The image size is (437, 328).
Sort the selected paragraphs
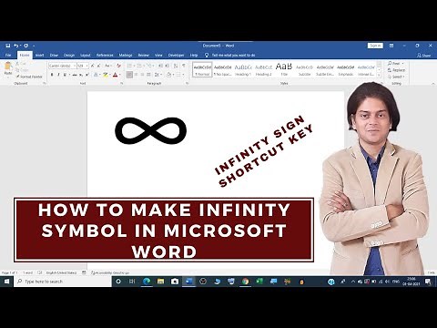(176, 66)
